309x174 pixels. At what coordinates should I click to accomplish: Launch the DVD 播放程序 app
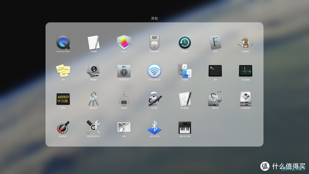154,42
